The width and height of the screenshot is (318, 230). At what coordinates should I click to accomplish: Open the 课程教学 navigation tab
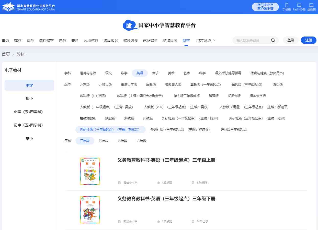[x=46, y=40]
